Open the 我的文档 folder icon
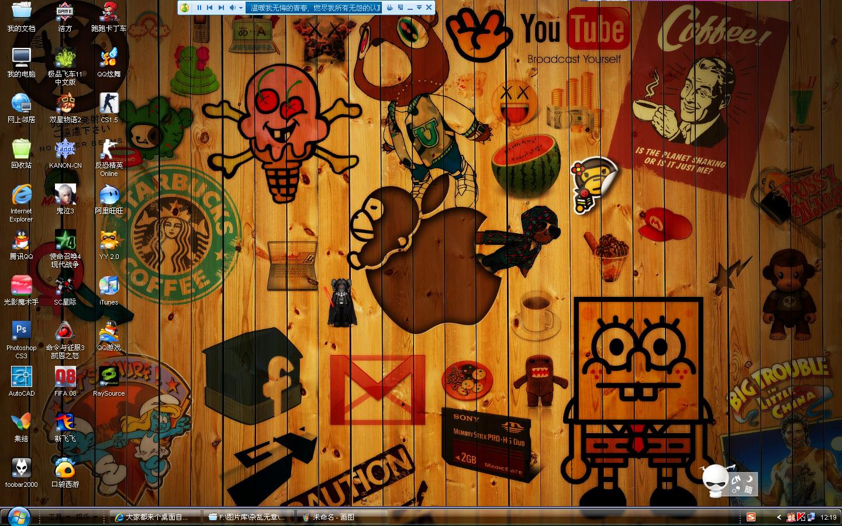 pyautogui.click(x=21, y=16)
